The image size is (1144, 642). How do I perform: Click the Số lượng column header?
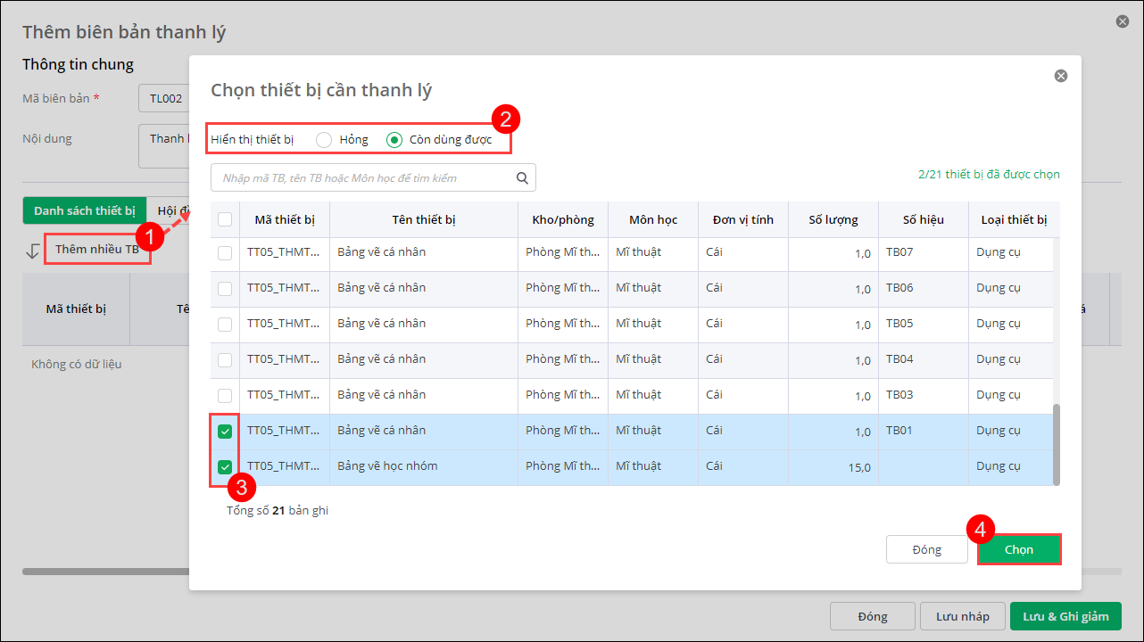[x=833, y=219]
